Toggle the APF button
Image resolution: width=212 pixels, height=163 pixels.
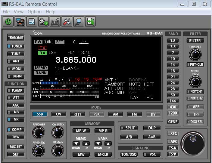pyautogui.click(x=195, y=107)
